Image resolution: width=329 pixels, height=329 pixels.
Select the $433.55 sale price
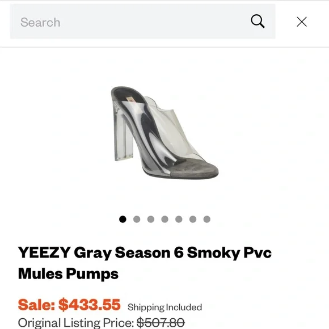click(x=90, y=305)
